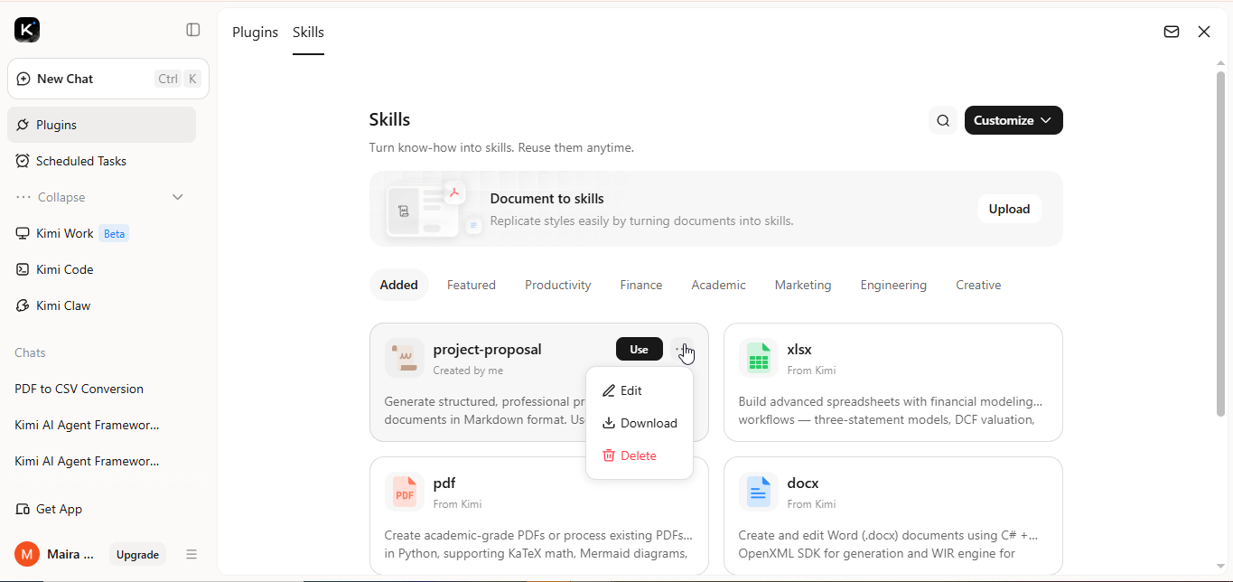Click the pdf skill icon
The height and width of the screenshot is (582, 1233).
tap(405, 493)
